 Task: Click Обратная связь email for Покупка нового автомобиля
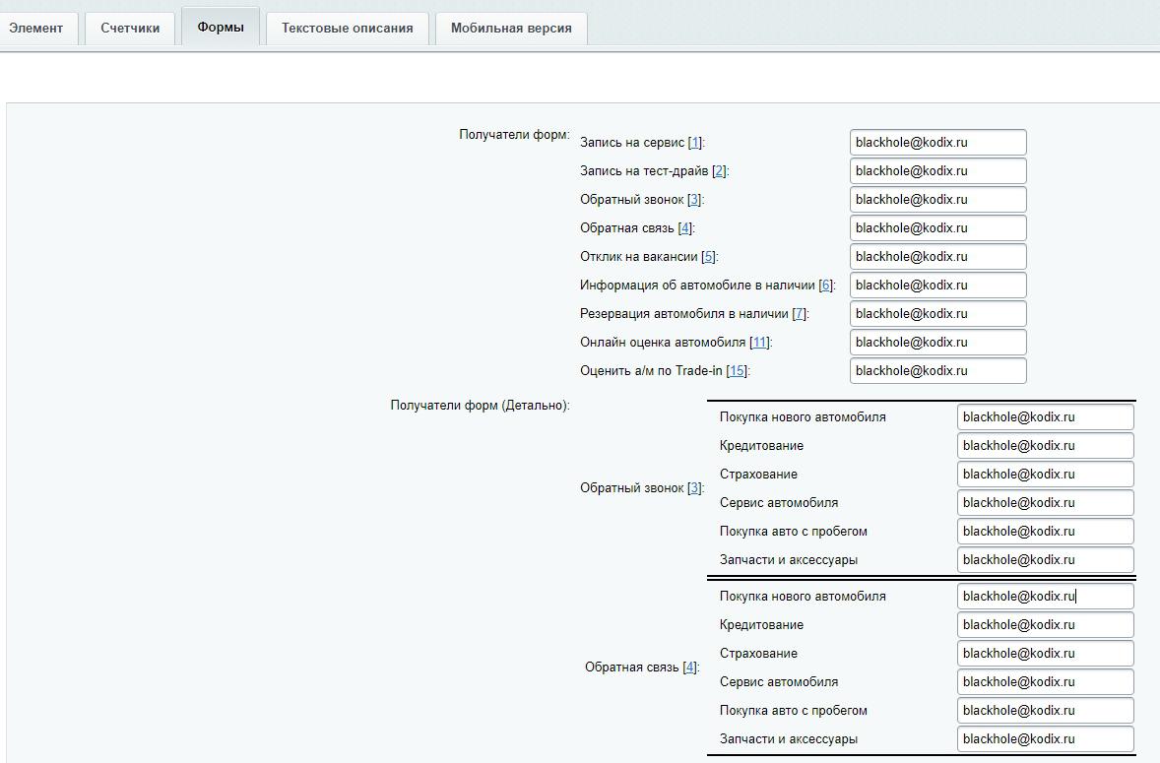click(1046, 596)
